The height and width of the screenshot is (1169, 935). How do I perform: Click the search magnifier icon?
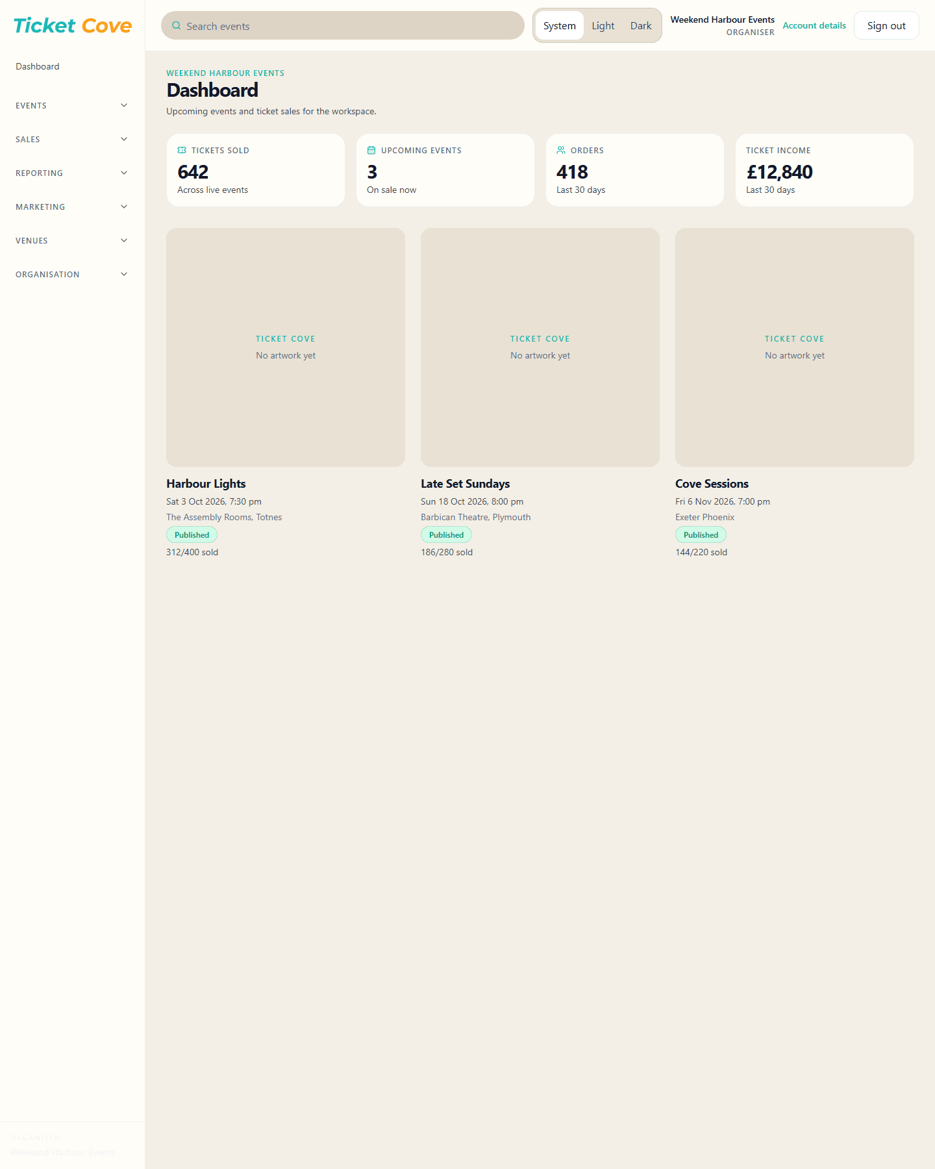[176, 26]
